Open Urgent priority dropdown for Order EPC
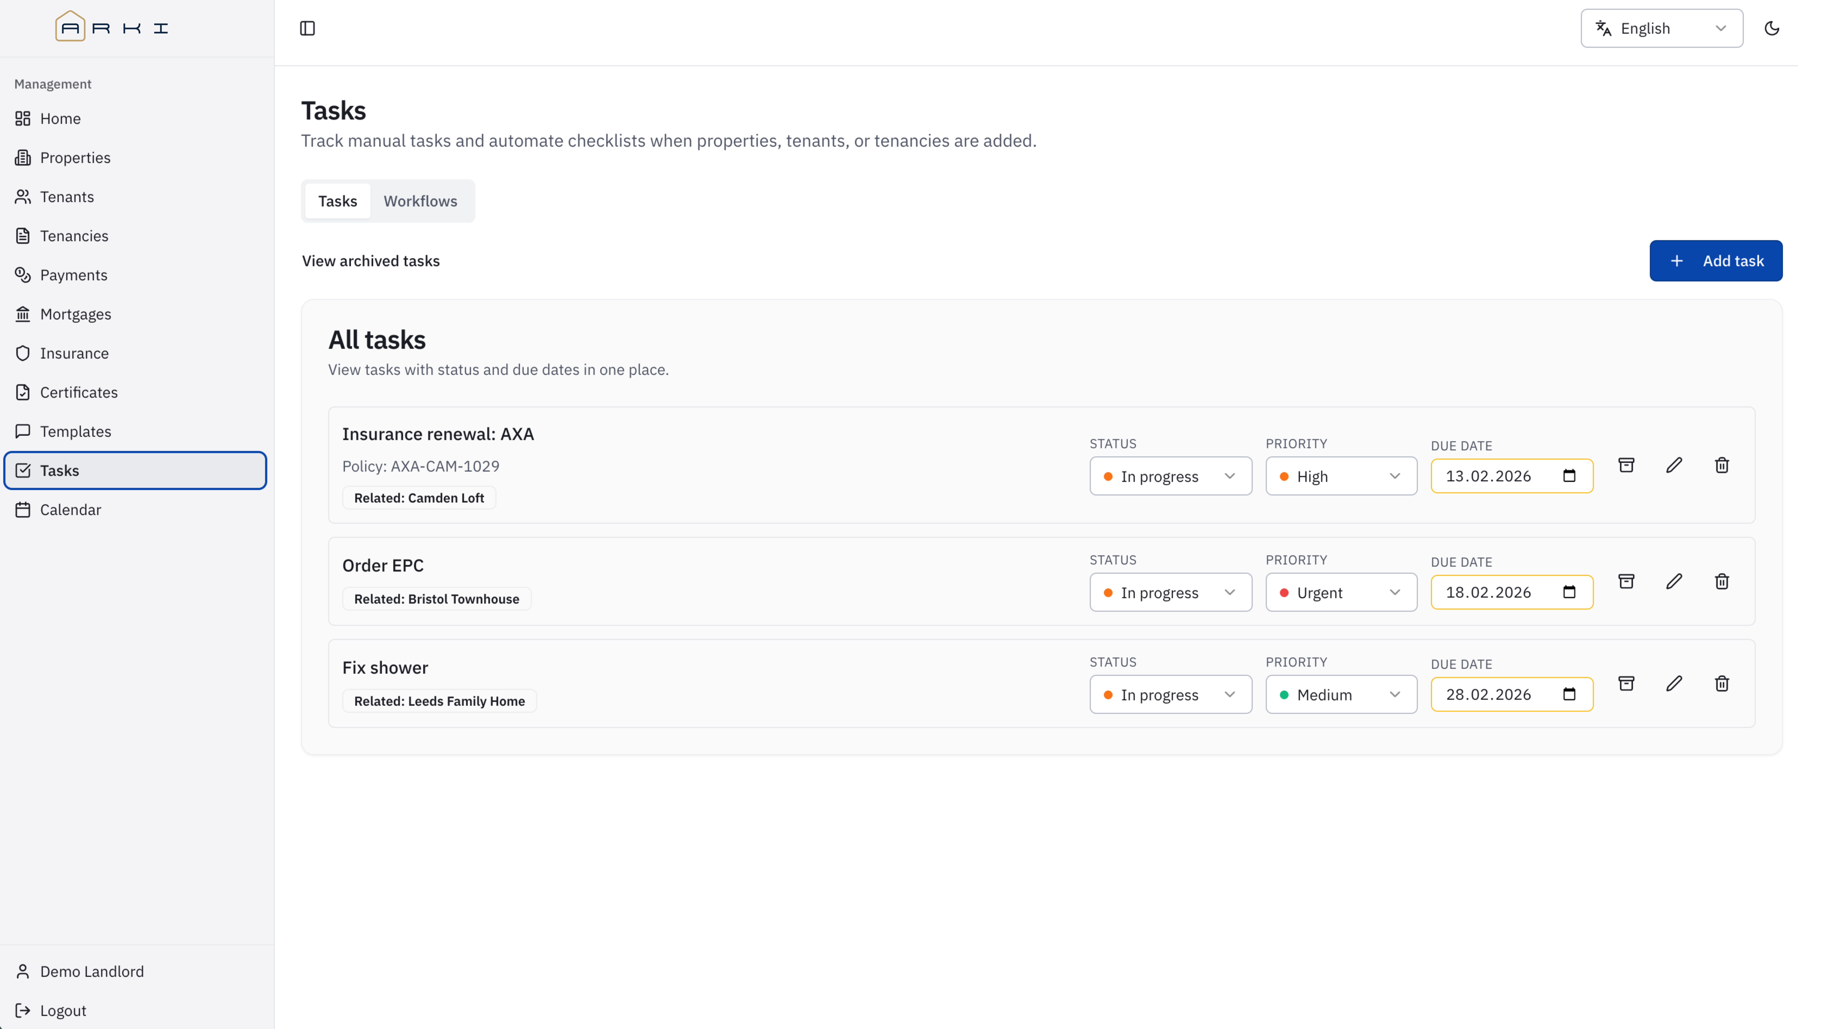 coord(1341,592)
